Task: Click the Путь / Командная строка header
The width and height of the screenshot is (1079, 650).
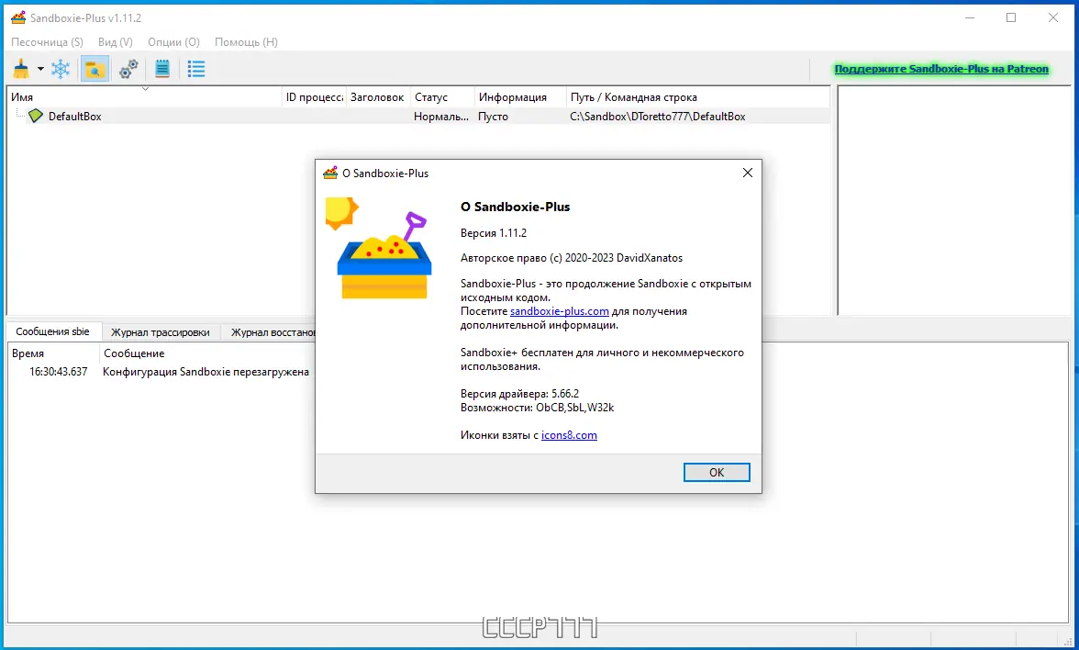Action: [x=697, y=97]
